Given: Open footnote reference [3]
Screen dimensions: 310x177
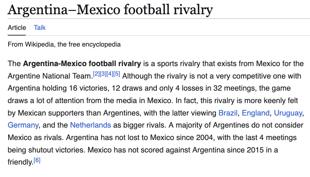Looking at the screenshot, I should [103, 74].
